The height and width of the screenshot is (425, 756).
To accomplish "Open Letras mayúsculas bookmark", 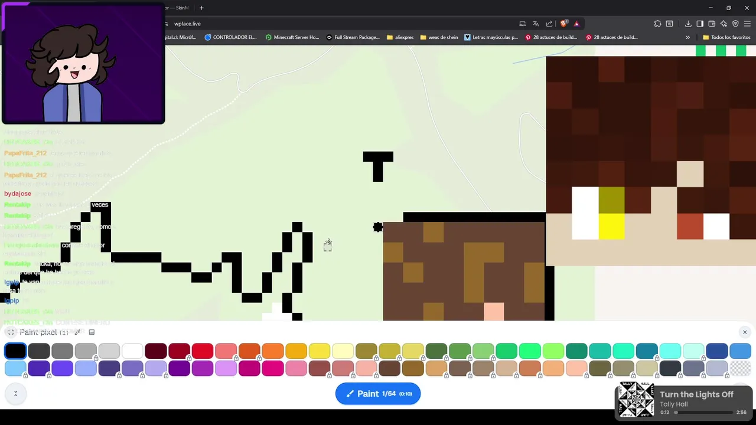I will pyautogui.click(x=491, y=37).
